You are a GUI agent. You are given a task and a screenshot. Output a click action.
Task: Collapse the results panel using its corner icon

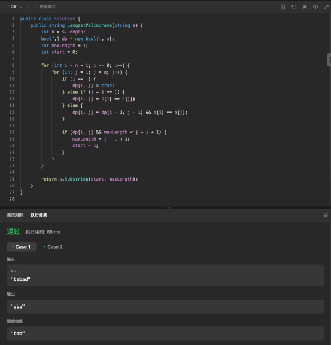coord(326,215)
